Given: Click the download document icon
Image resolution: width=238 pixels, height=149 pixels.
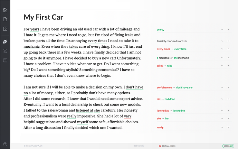Looking at the screenshot, I should click(5, 29).
